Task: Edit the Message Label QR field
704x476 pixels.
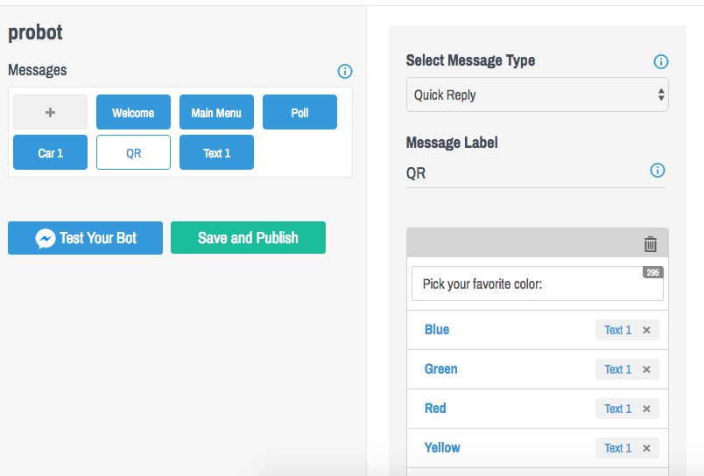Action: click(525, 173)
